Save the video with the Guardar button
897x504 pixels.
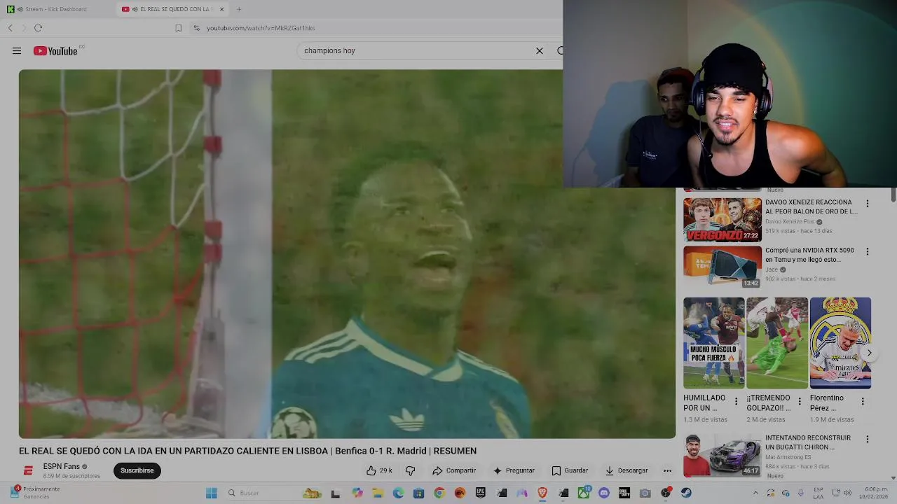click(570, 470)
